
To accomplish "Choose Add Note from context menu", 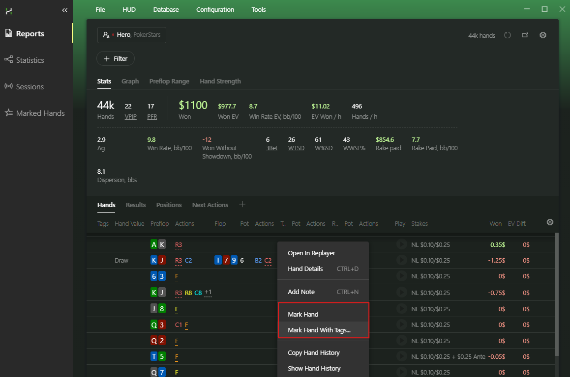I will click(323, 292).
